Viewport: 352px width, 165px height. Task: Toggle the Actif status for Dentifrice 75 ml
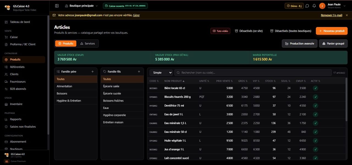pyautogui.click(x=315, y=106)
